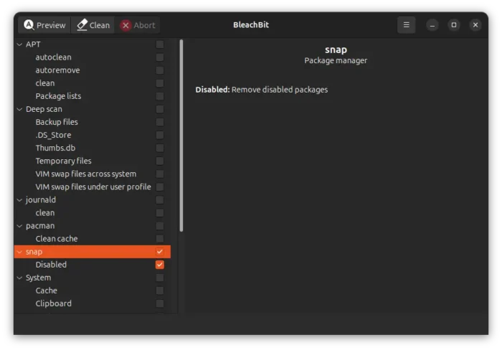Viewport: 502px width, 350px height.
Task: Collapse the System category arrow
Action: coord(19,278)
